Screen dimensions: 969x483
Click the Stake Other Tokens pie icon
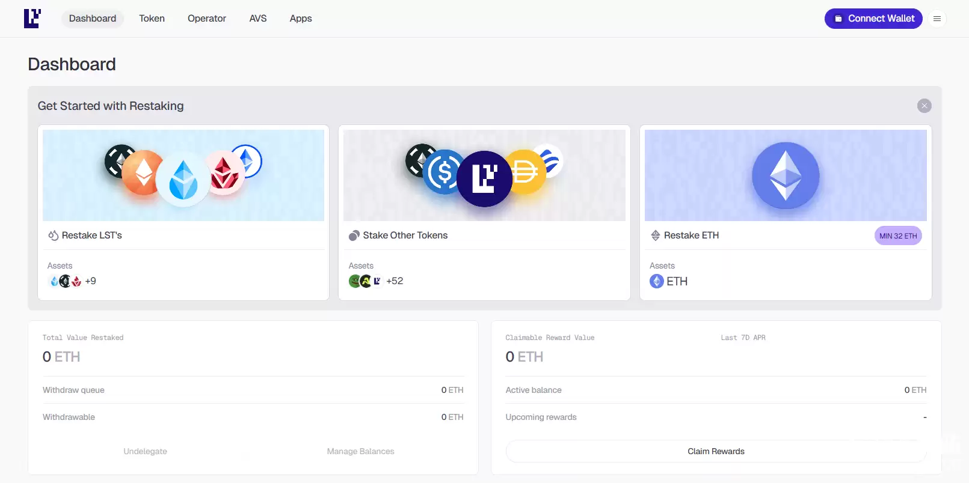pos(354,235)
